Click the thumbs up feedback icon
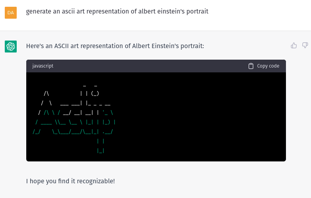This screenshot has height=198, width=311. (294, 45)
